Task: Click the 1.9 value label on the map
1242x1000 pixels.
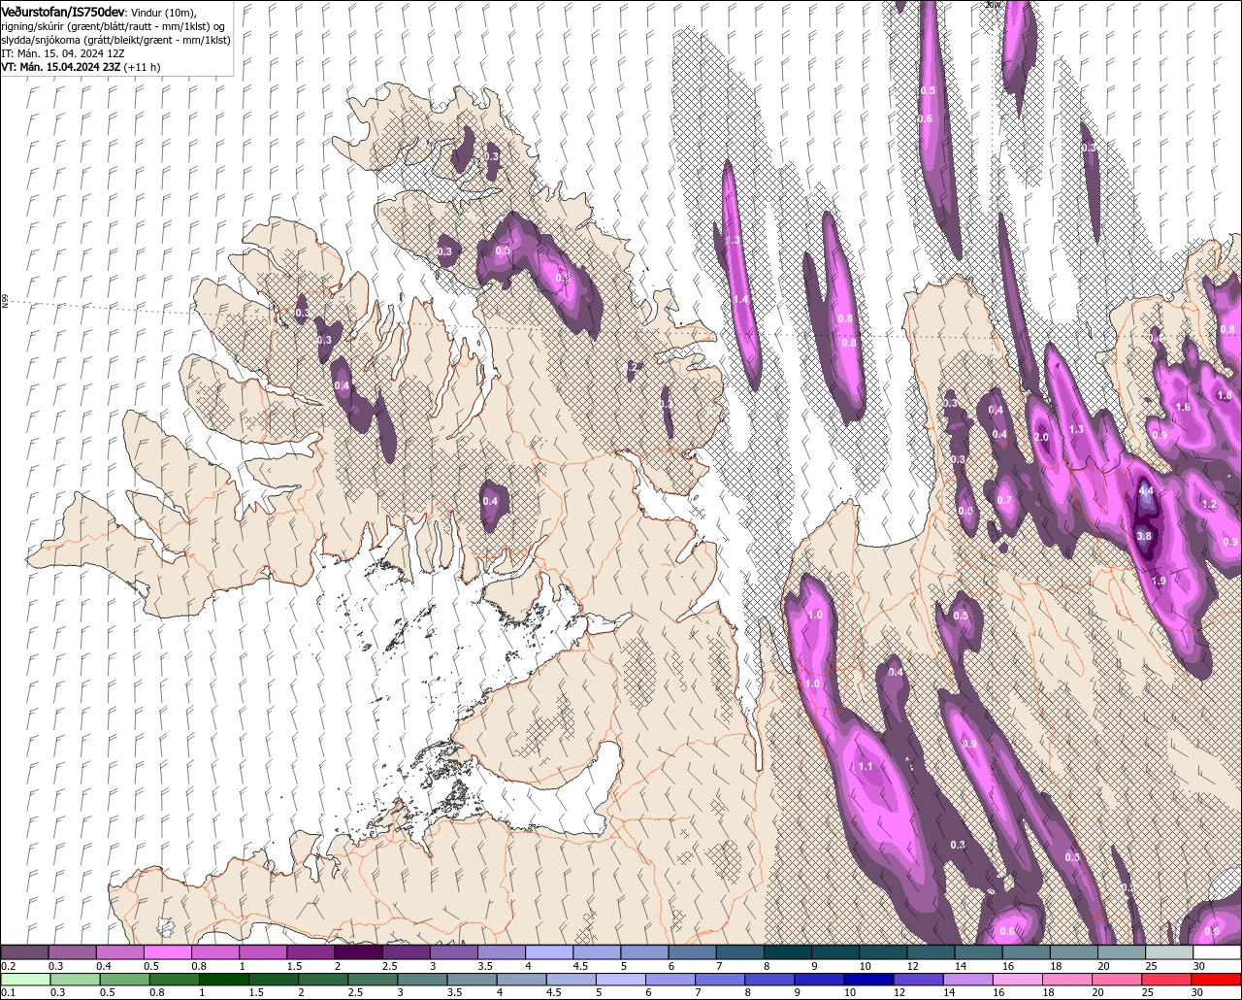Action: pyautogui.click(x=1159, y=581)
